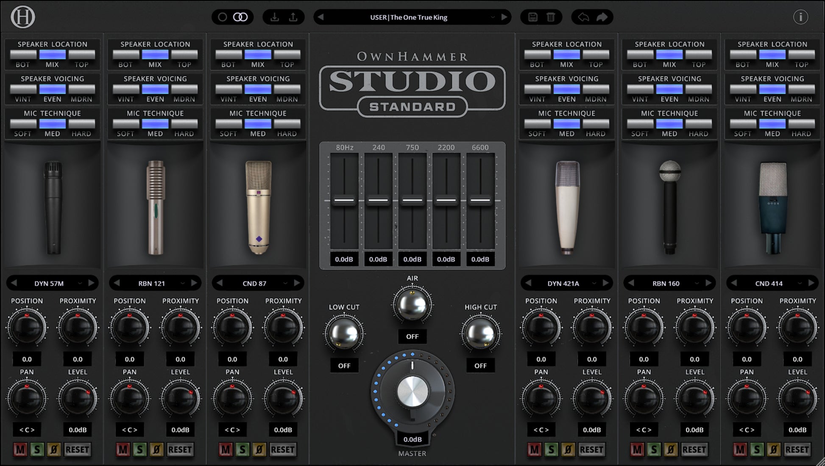
Task: Set CND 414 mic technique to HARD
Action: pos(802,124)
